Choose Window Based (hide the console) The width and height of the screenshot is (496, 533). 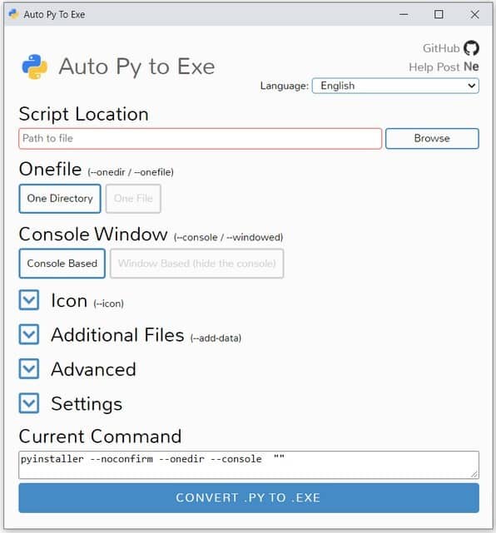click(x=196, y=264)
